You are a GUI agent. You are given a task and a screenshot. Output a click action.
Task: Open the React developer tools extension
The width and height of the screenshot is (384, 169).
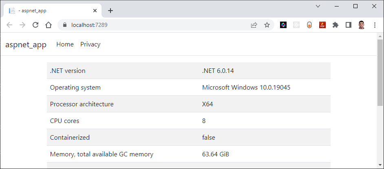click(x=296, y=25)
